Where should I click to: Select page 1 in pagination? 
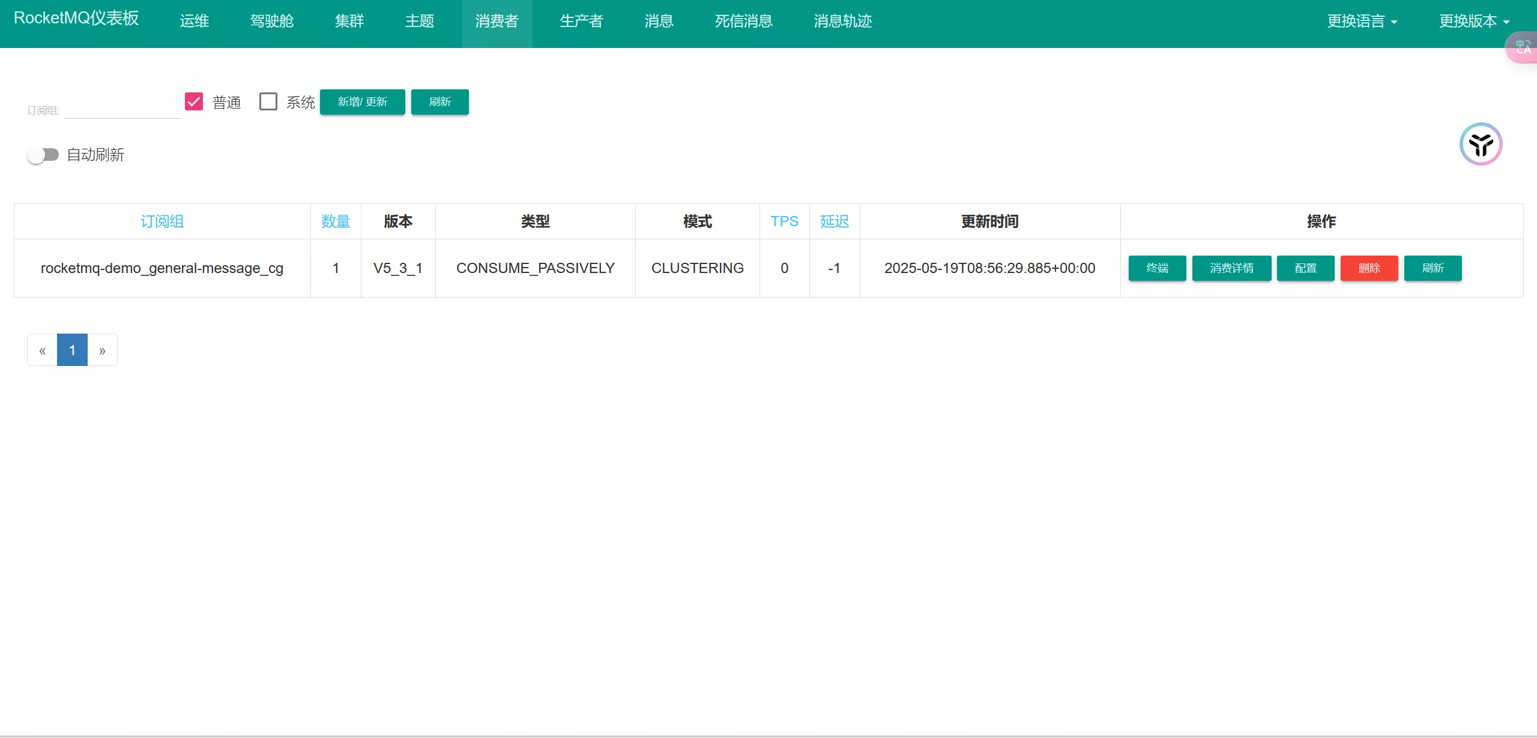(x=72, y=350)
